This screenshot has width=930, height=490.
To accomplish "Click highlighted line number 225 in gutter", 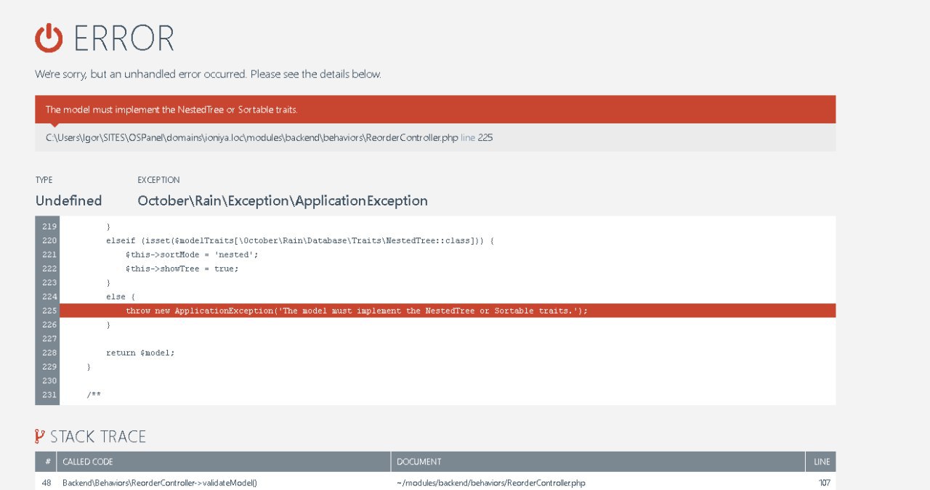I will (x=49, y=311).
